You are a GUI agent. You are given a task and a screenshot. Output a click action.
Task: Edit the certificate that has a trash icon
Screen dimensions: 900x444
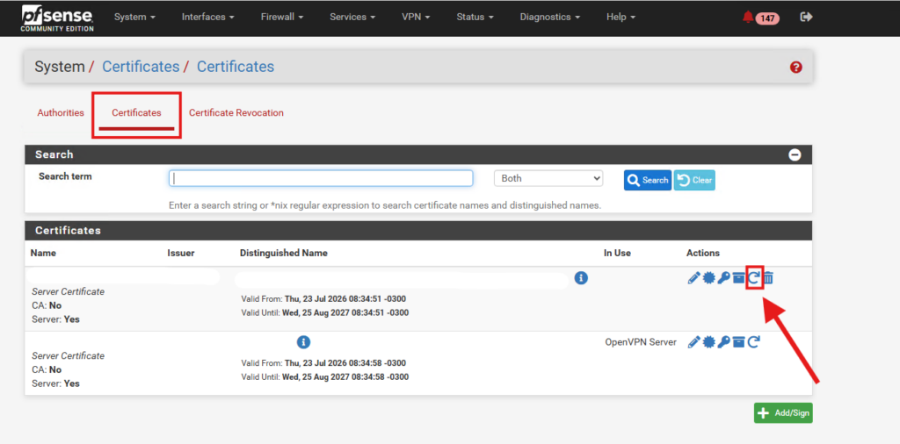[x=693, y=278]
